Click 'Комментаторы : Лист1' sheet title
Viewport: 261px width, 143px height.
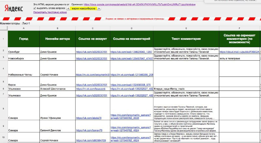15,23
